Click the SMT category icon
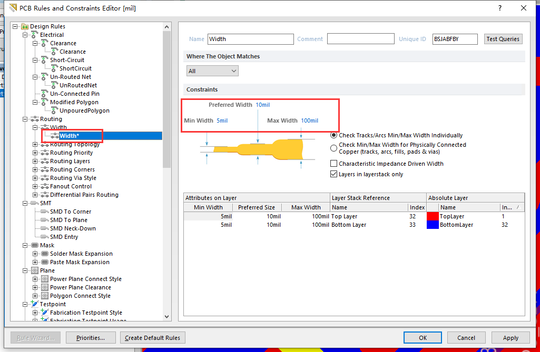540x352 pixels. click(x=35, y=203)
